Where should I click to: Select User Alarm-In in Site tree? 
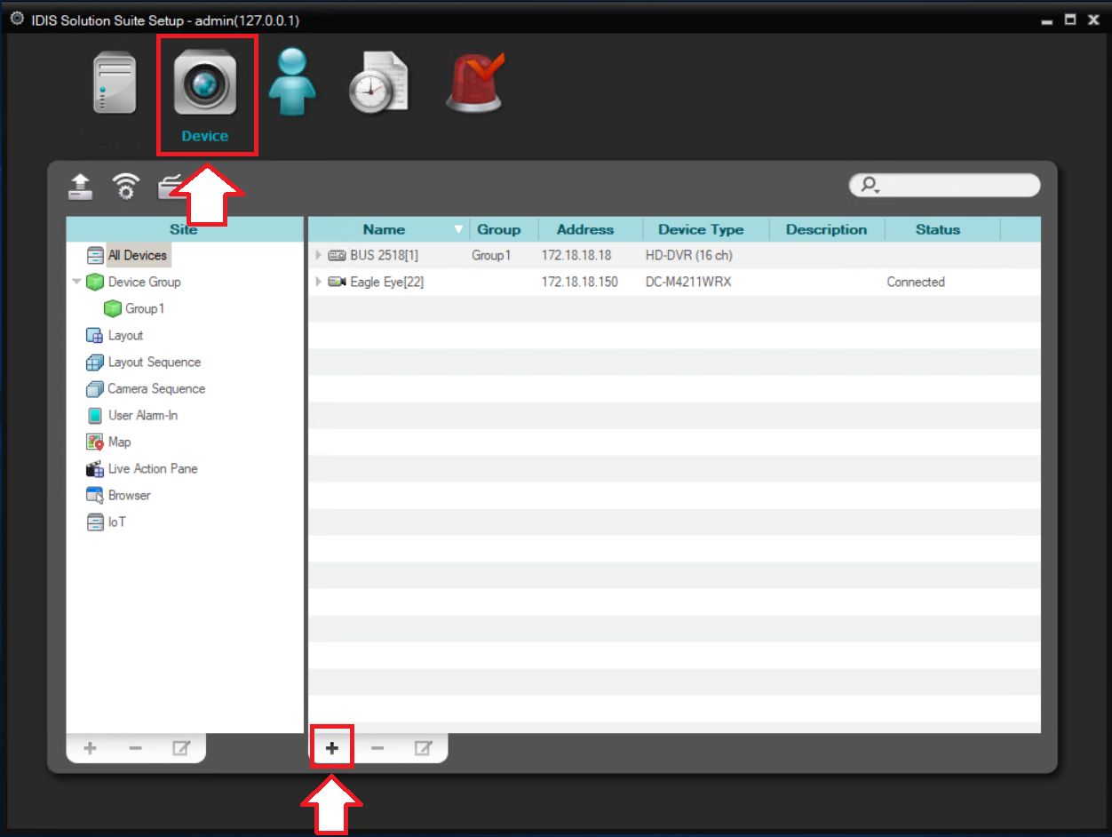(x=143, y=415)
